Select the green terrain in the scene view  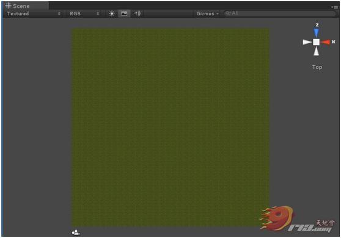click(x=170, y=128)
